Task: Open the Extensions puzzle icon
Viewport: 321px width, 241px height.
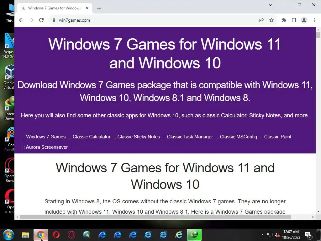Action: (x=284, y=20)
